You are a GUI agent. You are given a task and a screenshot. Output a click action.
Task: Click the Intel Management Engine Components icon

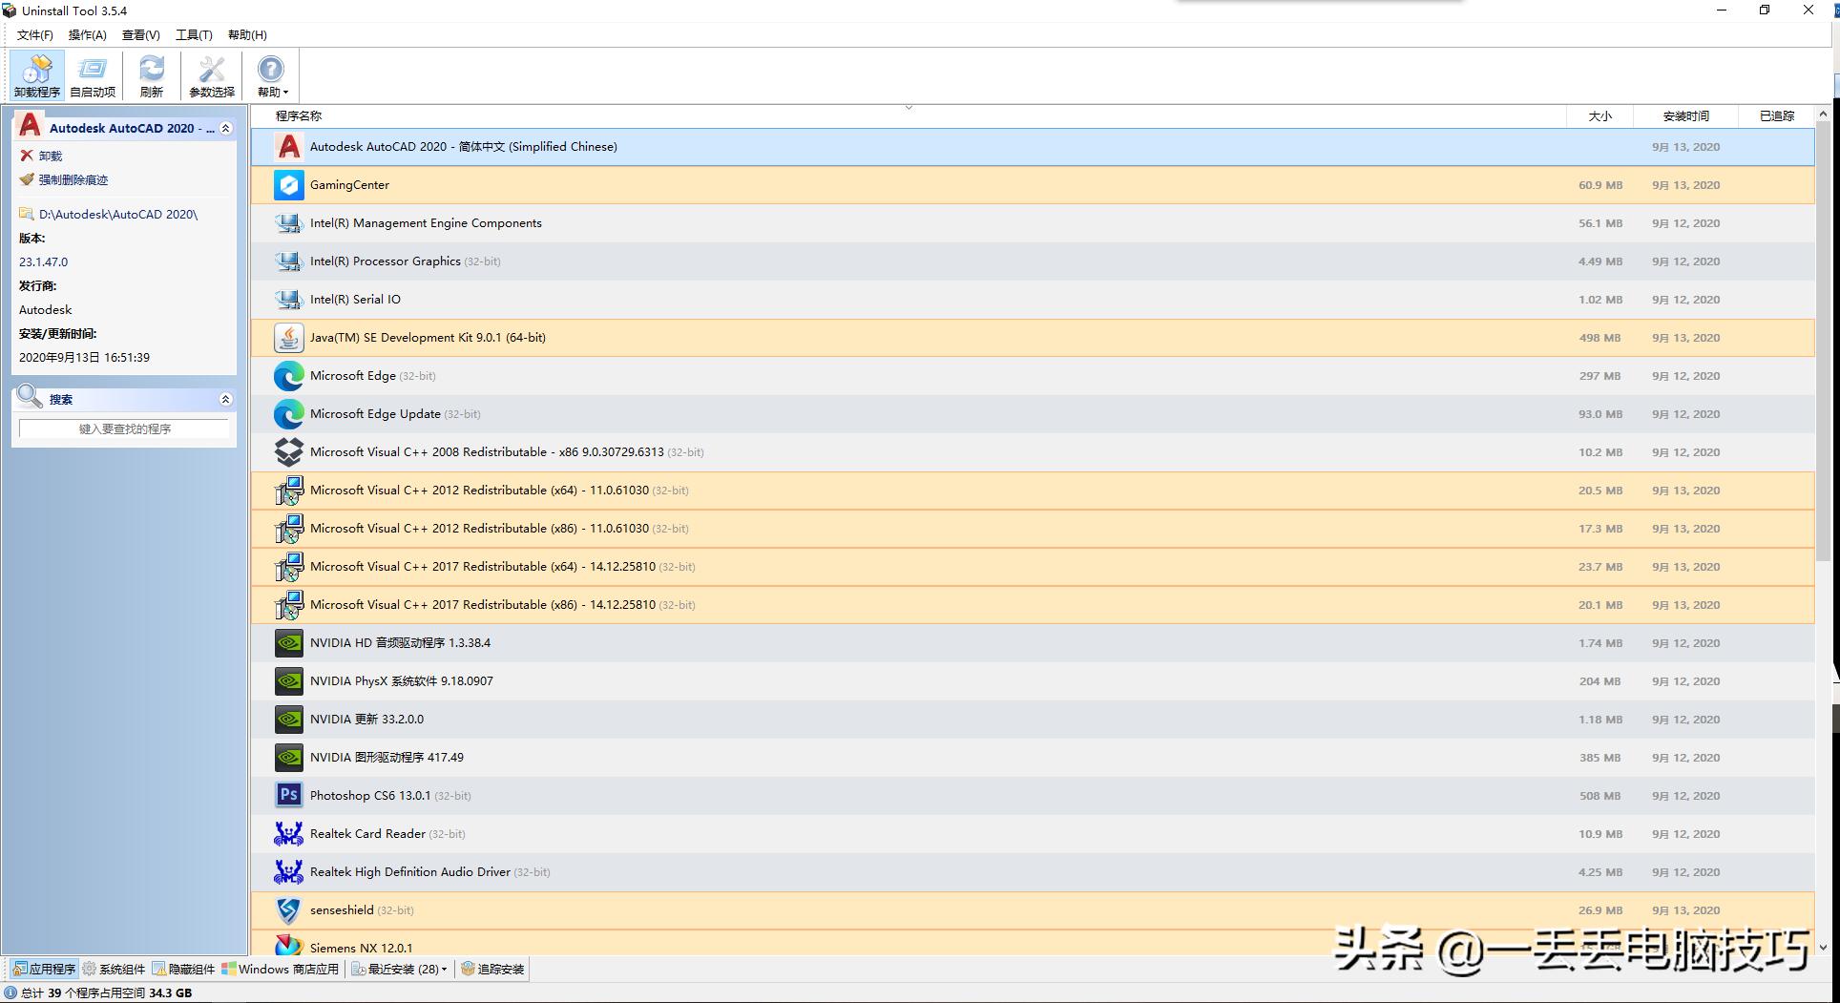point(288,223)
